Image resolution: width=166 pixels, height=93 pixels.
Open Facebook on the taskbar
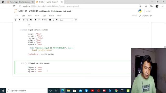pos(86,91)
